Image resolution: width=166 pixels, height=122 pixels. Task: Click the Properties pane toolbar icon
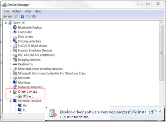(x=27, y=17)
